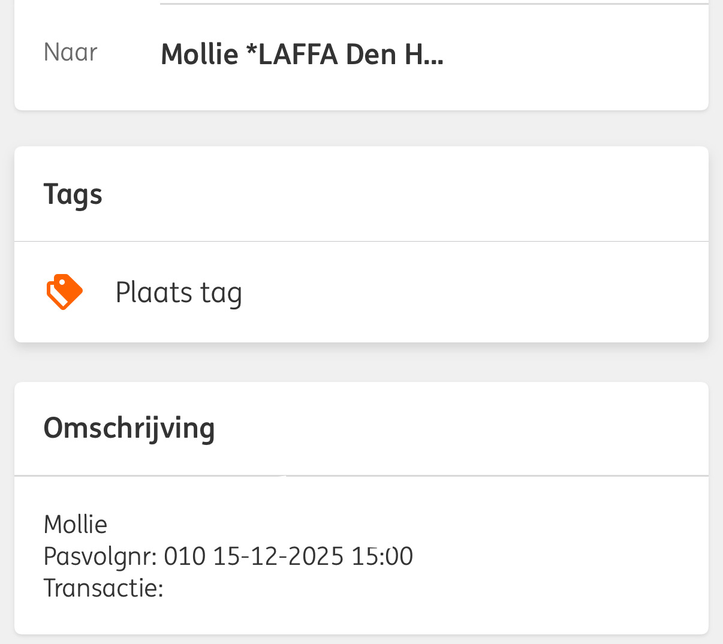The height and width of the screenshot is (644, 723).
Task: Select the "Mollie" line in the description
Action: (x=76, y=525)
